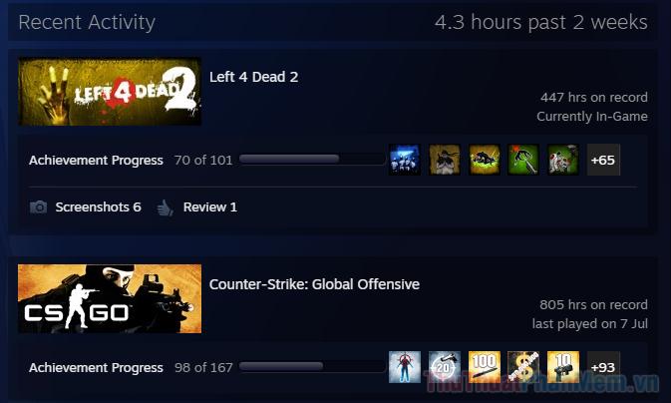The image size is (671, 403).
Task: Click the green frying pan melee achievement icon
Action: (523, 160)
